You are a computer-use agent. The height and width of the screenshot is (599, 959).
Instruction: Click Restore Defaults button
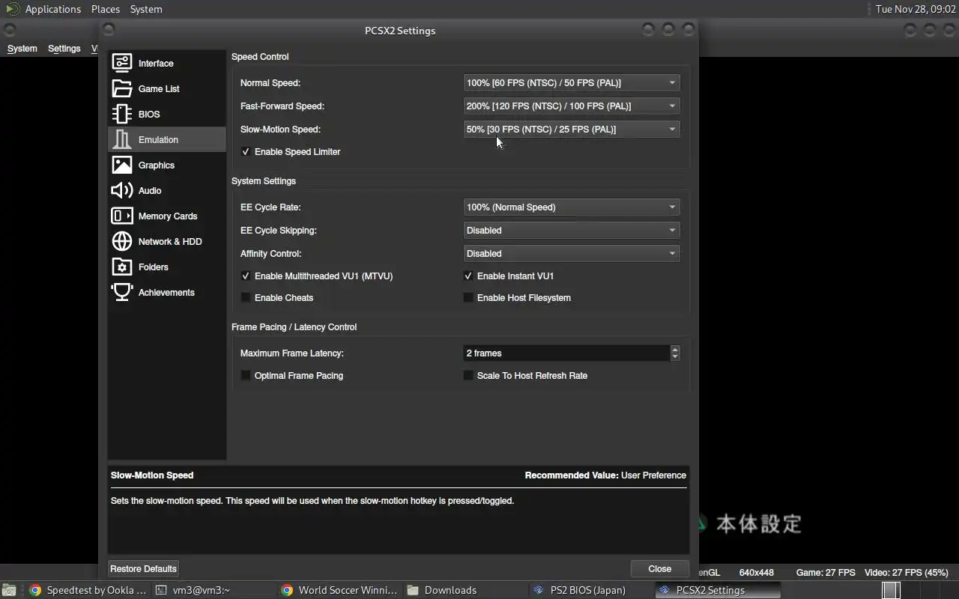click(x=143, y=568)
